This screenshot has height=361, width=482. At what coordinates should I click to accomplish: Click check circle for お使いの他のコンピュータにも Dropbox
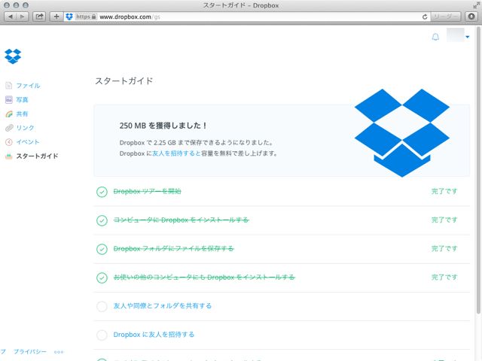tap(102, 278)
